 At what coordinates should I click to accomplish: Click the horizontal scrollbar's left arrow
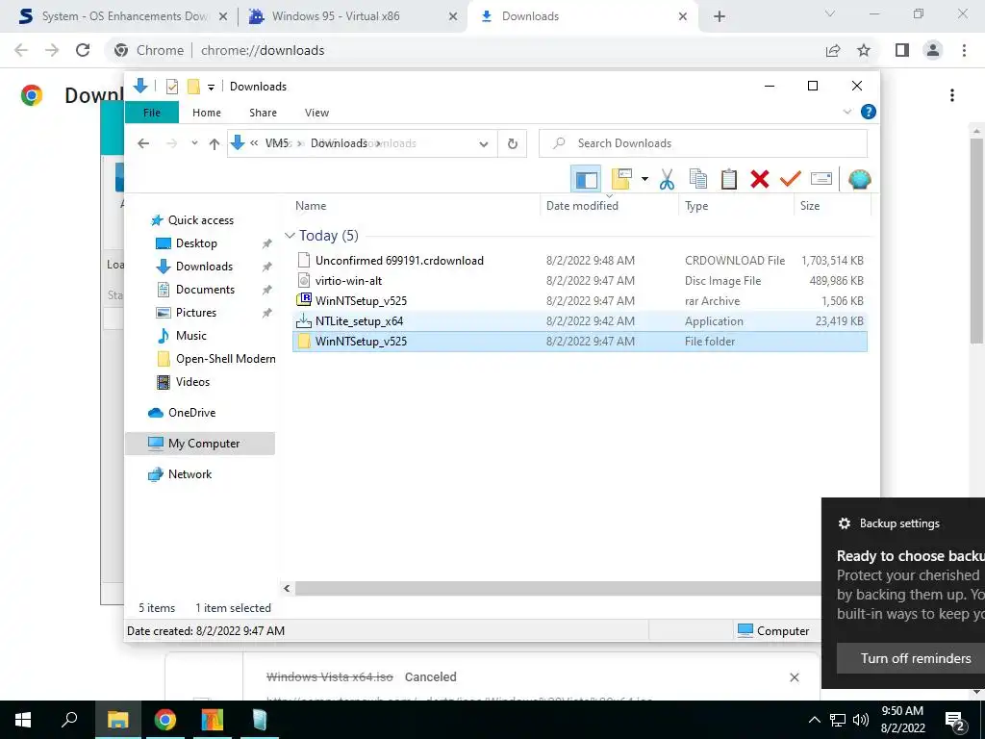(x=287, y=589)
